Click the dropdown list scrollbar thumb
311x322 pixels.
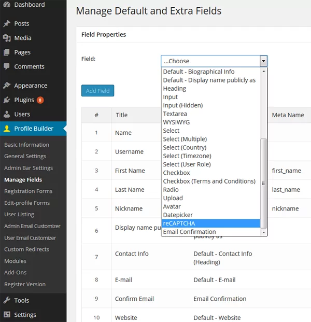point(264,183)
